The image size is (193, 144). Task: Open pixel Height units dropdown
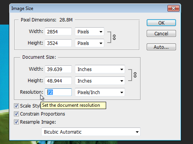click(90, 43)
